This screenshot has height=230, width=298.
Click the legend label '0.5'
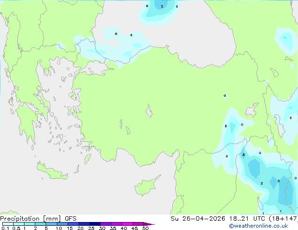pos(16,228)
